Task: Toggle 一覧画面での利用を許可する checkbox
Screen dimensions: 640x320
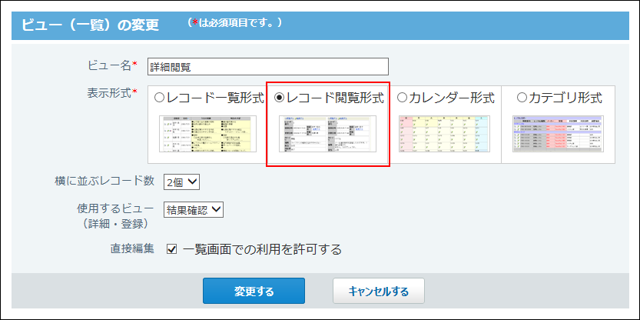Action: tap(172, 249)
